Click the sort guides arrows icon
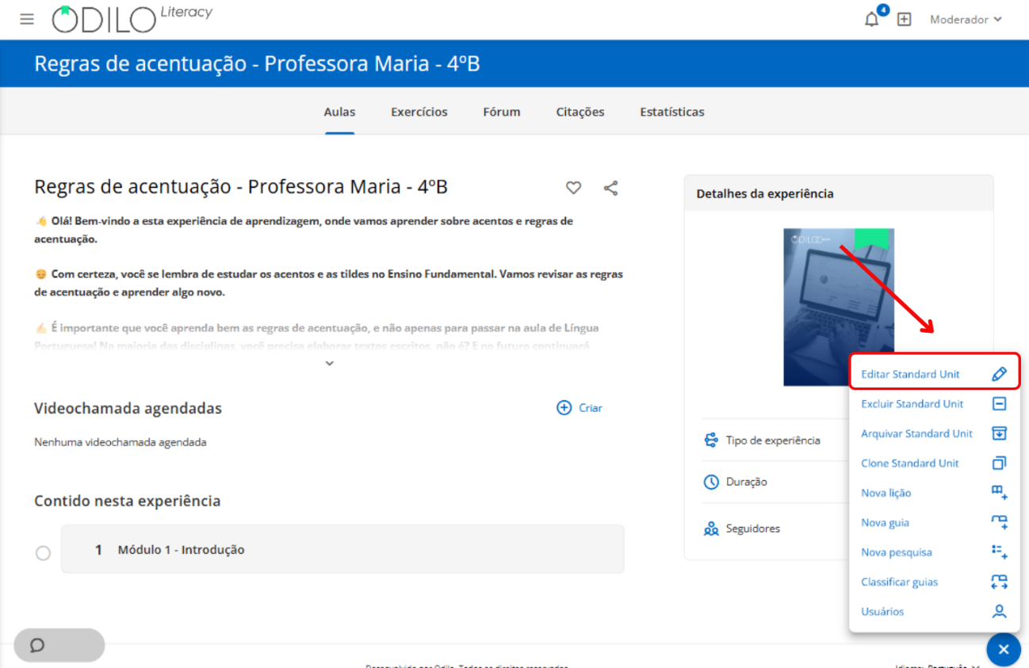Viewport: 1029px width, 668px height. click(1000, 582)
